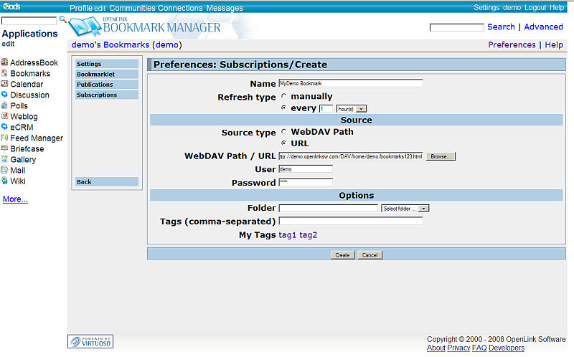Viewport: 574px width, 357px height.
Task: Select the 'every' refresh interval radio button
Action: coord(284,108)
